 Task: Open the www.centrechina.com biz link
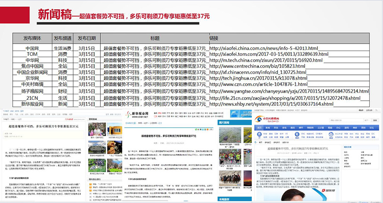click(258, 66)
